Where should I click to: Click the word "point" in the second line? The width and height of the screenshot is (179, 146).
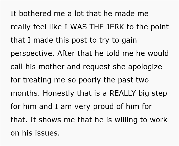[x=159, y=27]
